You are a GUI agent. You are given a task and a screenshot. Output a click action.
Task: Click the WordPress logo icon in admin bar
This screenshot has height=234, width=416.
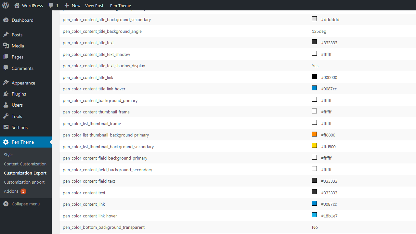click(6, 6)
